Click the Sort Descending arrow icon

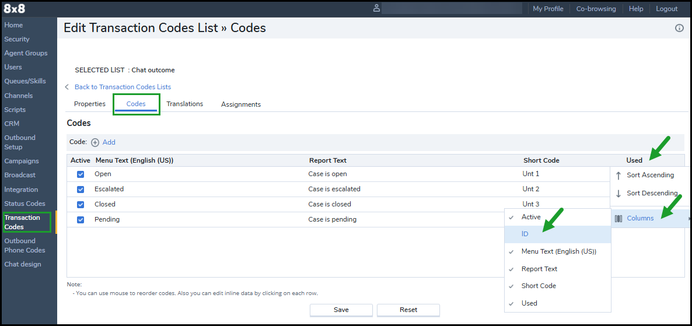pyautogui.click(x=618, y=194)
